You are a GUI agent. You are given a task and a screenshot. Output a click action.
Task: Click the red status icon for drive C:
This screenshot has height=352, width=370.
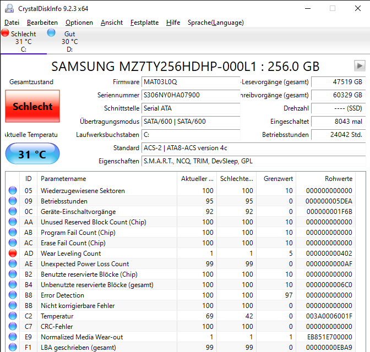(5, 33)
